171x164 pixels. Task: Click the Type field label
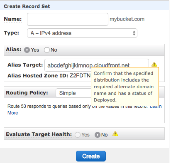click(11, 33)
